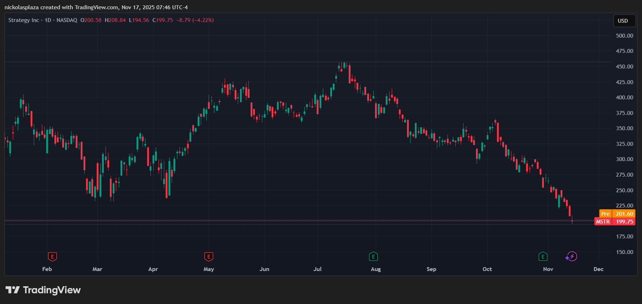Select the Dec label on time axis
The width and height of the screenshot is (642, 304).
pyautogui.click(x=598, y=269)
